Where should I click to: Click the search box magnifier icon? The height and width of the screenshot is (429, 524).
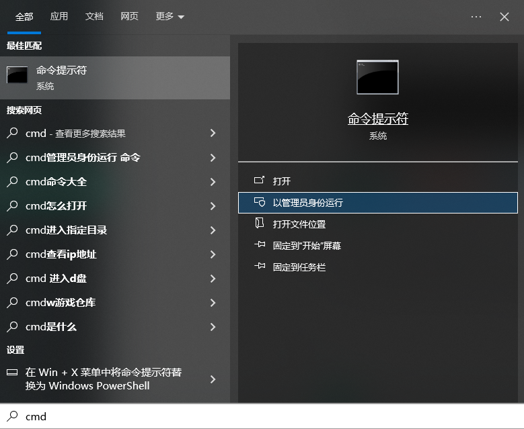pyautogui.click(x=12, y=416)
